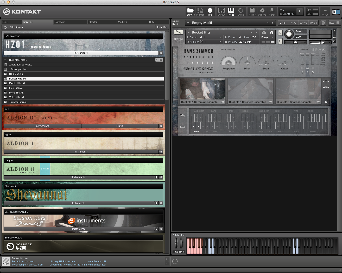
Task: Show Loegria library info icon
Action: pos(156,177)
